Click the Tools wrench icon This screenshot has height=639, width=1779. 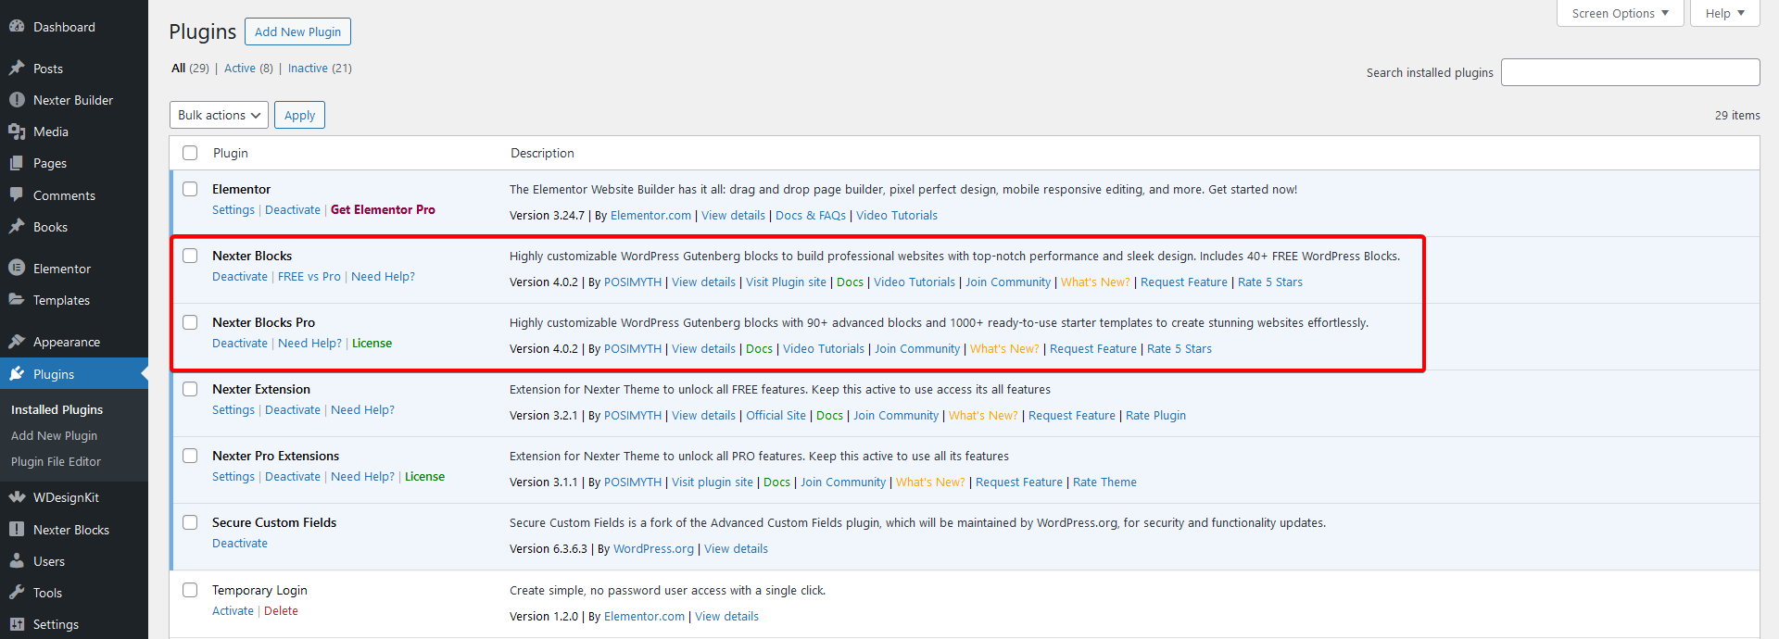click(17, 593)
